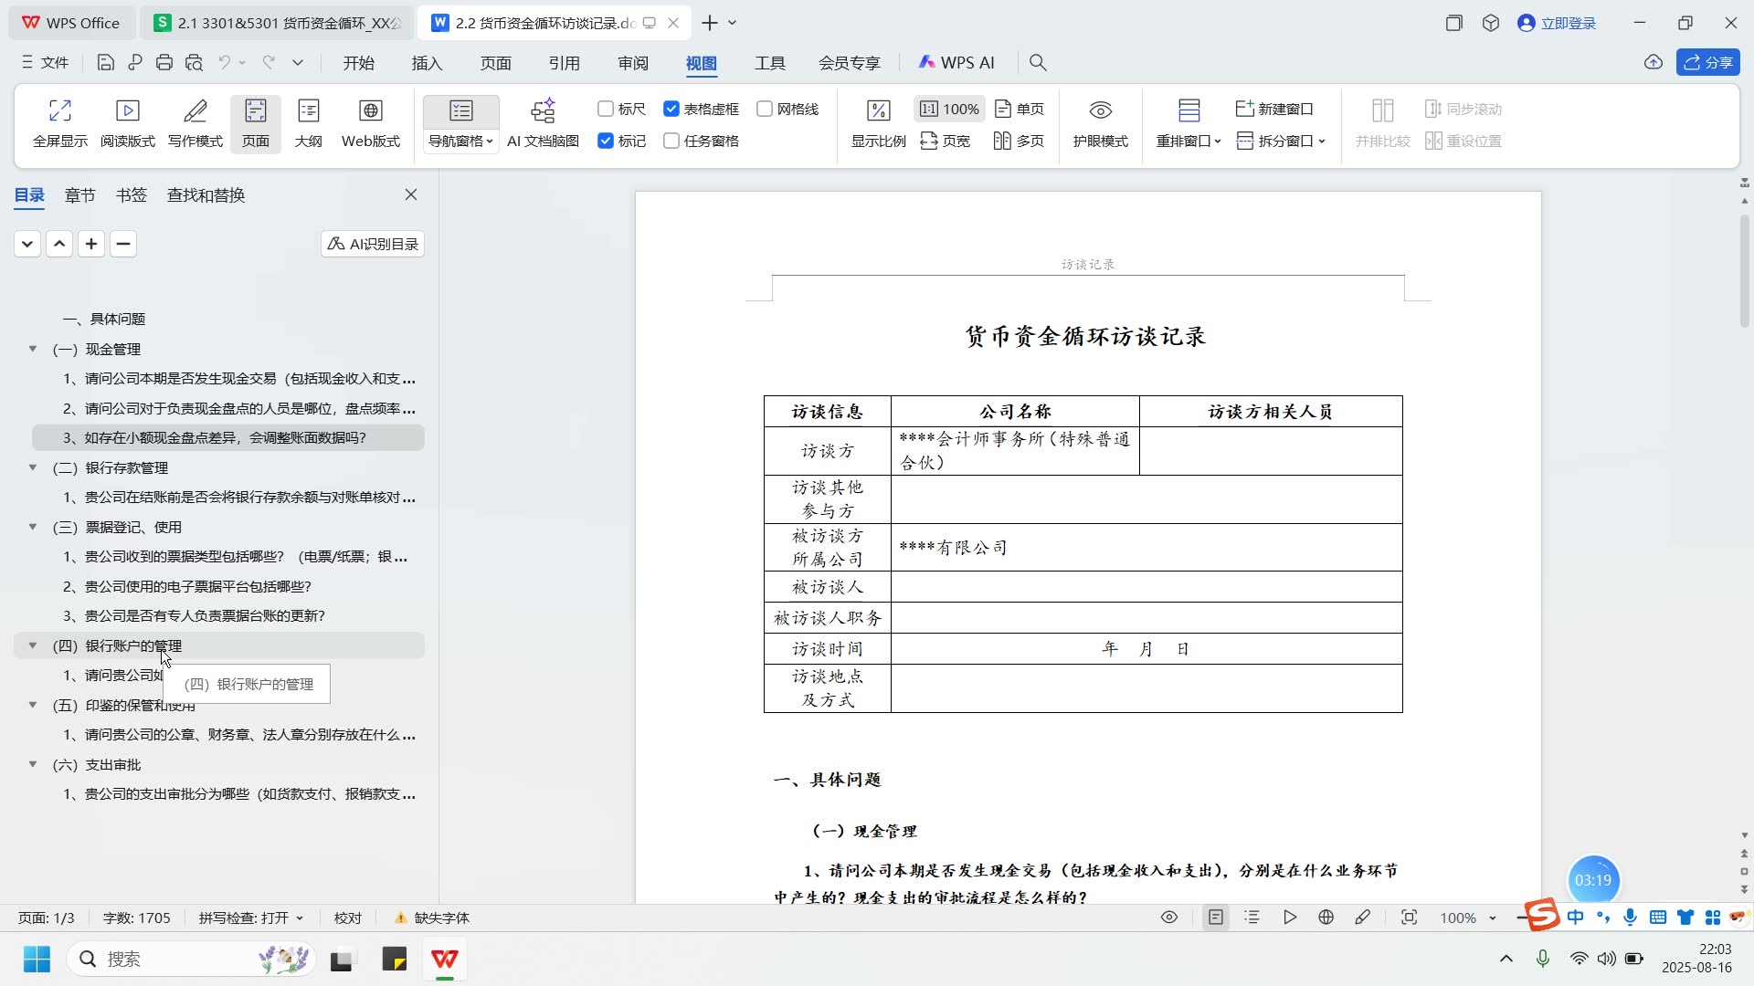Open the 审阅 ribbon tab
Viewport: 1754px width, 986px height.
coord(632,63)
